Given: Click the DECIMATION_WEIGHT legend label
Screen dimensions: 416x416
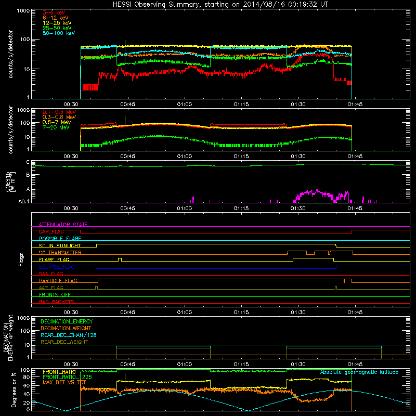Looking at the screenshot, I should [x=66, y=328].
